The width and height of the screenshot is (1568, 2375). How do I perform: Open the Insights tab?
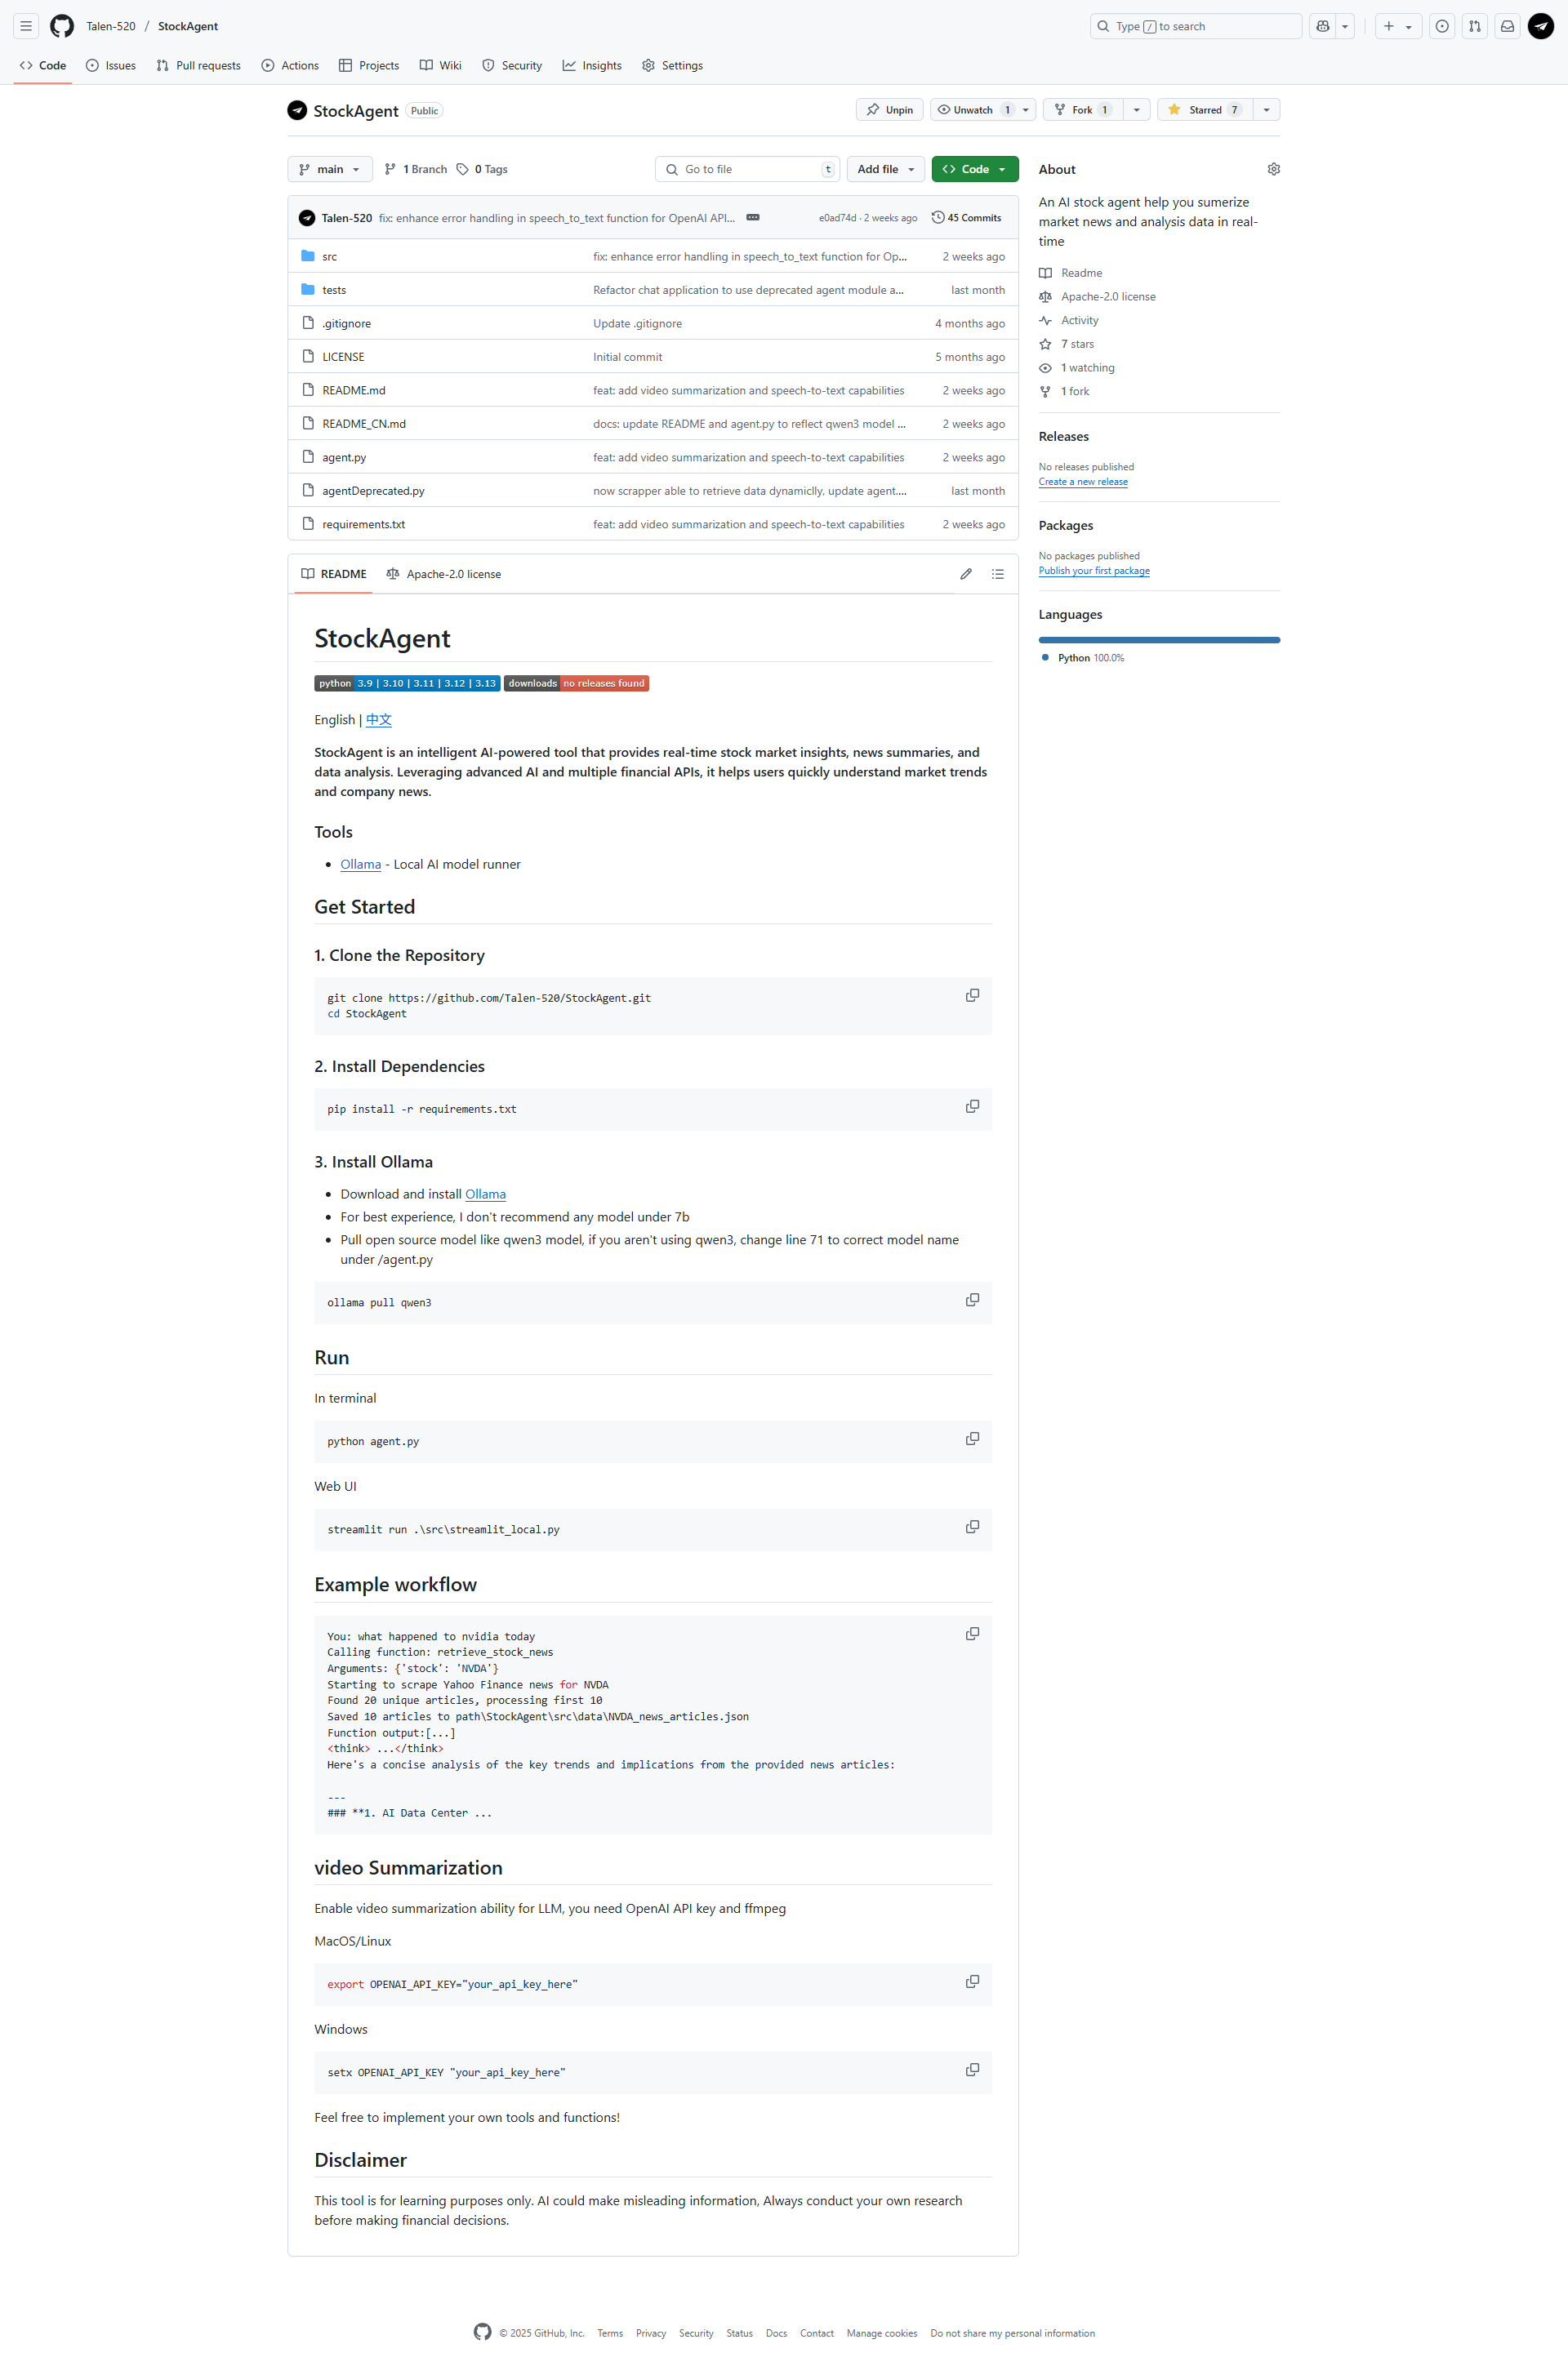[592, 65]
